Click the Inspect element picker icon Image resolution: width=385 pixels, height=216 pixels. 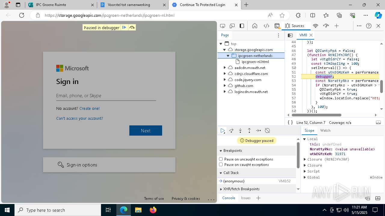223,26
